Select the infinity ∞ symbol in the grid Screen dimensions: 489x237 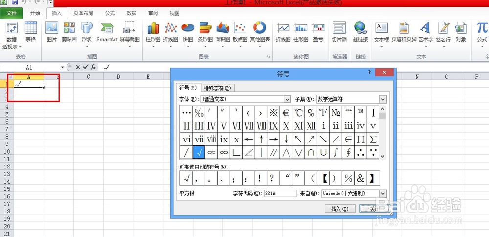point(223,152)
